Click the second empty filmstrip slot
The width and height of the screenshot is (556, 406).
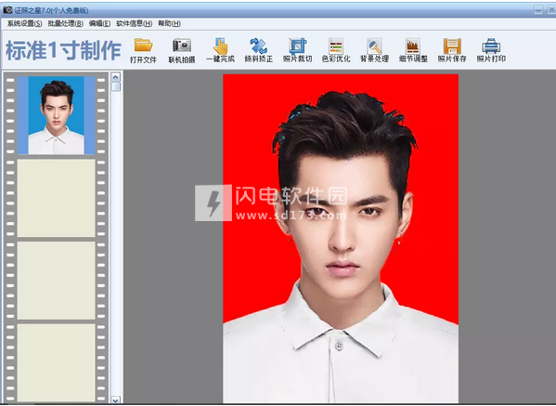(57, 281)
